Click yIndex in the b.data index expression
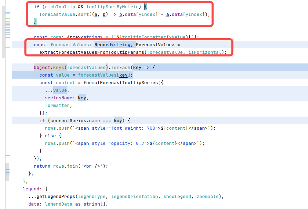The width and height of the screenshot is (308, 209). 147,14
